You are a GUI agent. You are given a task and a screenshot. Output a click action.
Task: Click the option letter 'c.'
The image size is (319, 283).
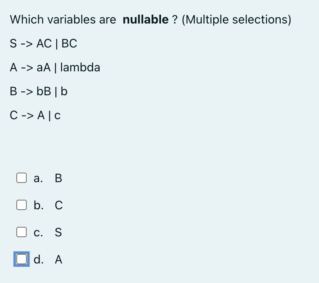coord(38,232)
